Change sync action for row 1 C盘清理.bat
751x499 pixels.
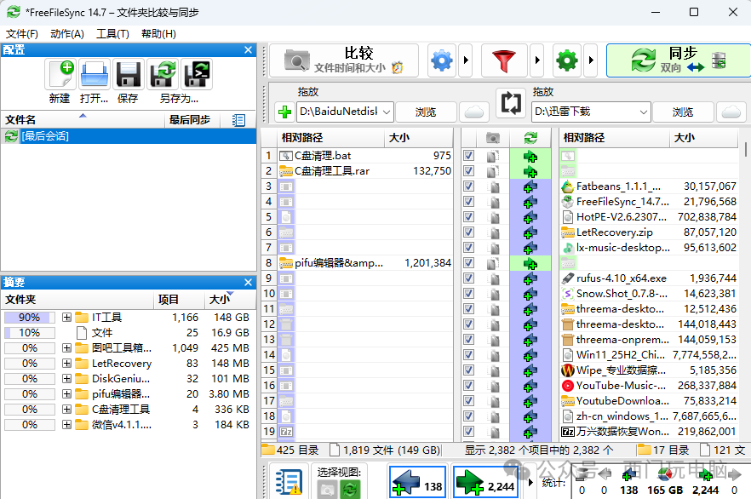[x=530, y=156]
